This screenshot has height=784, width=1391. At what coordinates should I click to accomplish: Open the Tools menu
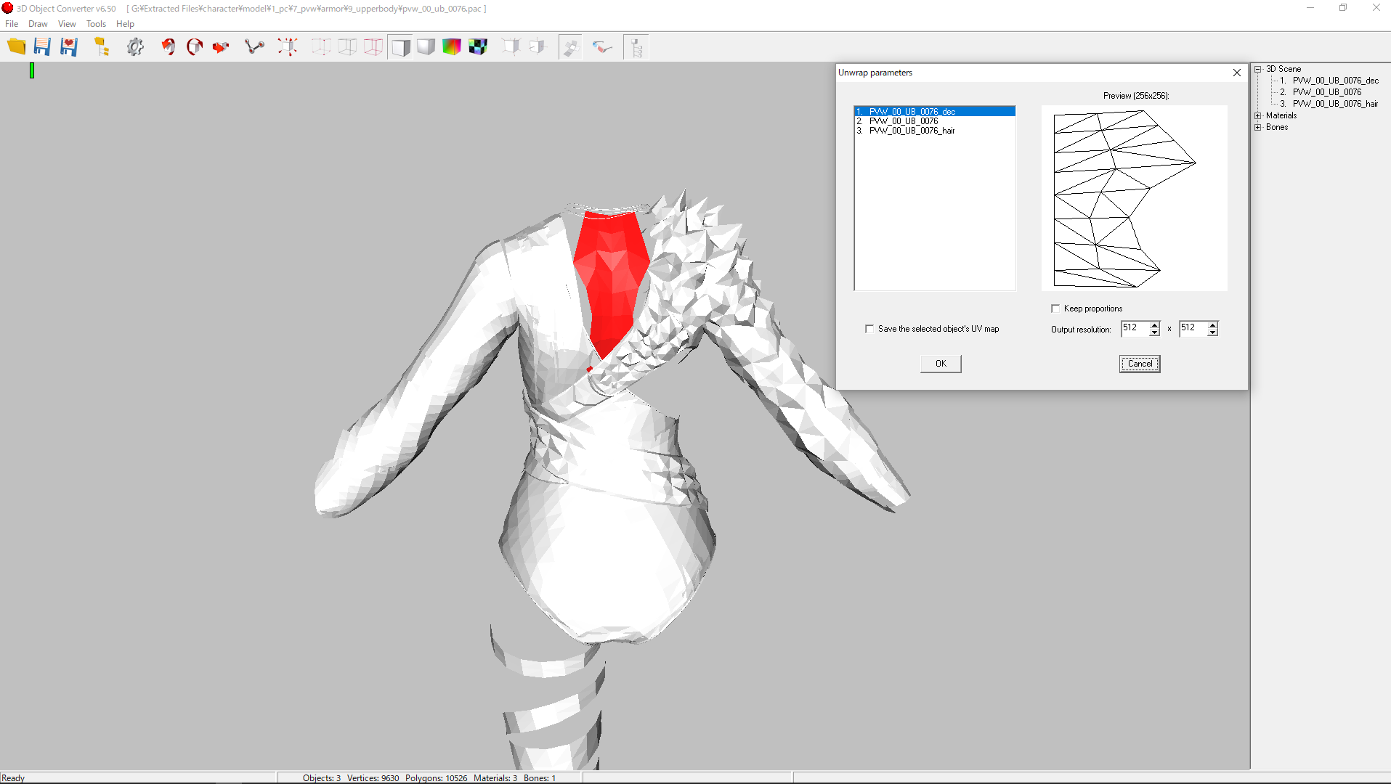pos(96,24)
